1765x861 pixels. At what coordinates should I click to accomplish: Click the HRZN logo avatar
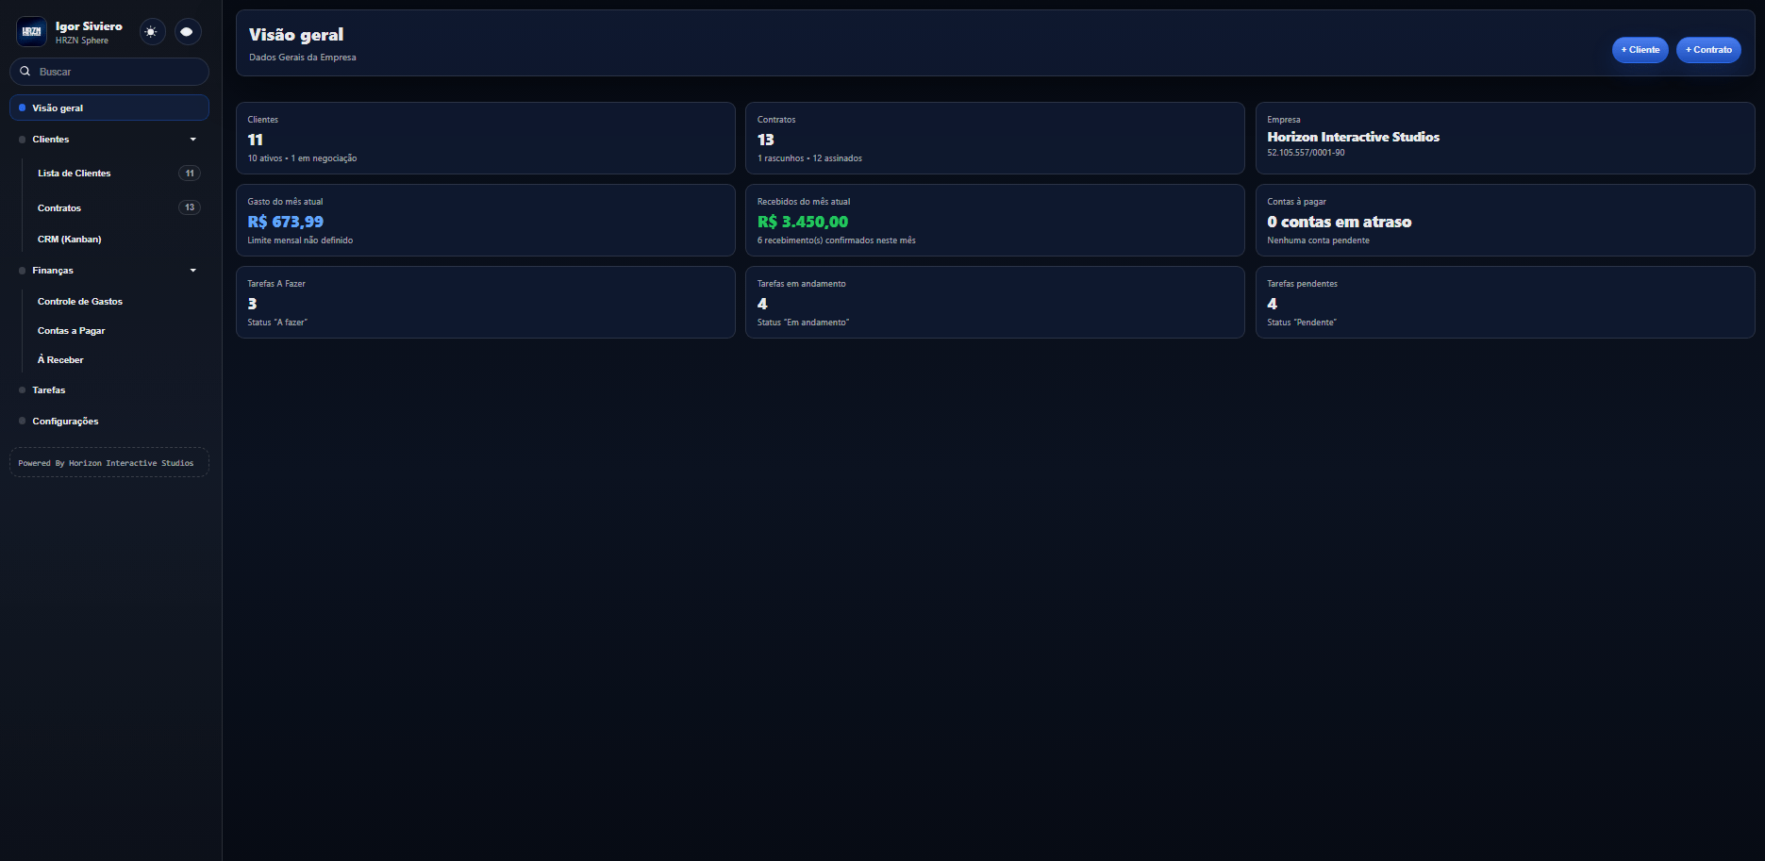click(x=32, y=32)
